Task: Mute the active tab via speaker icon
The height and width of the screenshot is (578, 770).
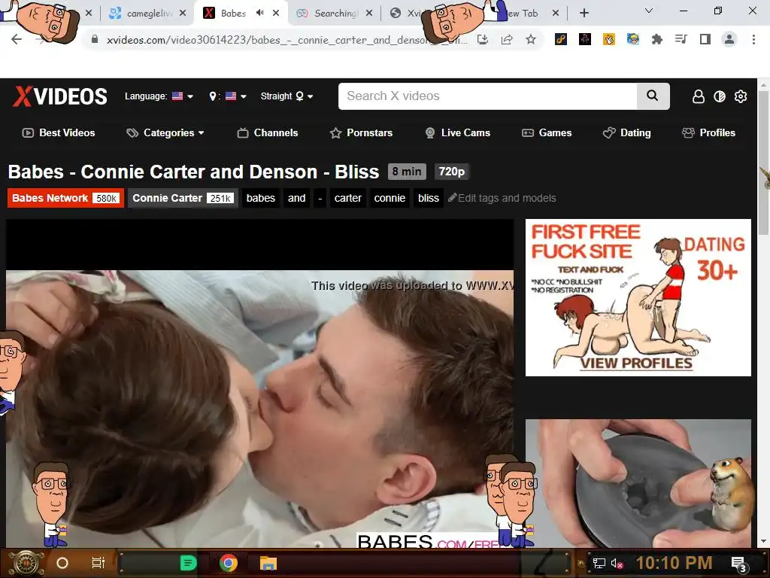Action: pos(260,13)
